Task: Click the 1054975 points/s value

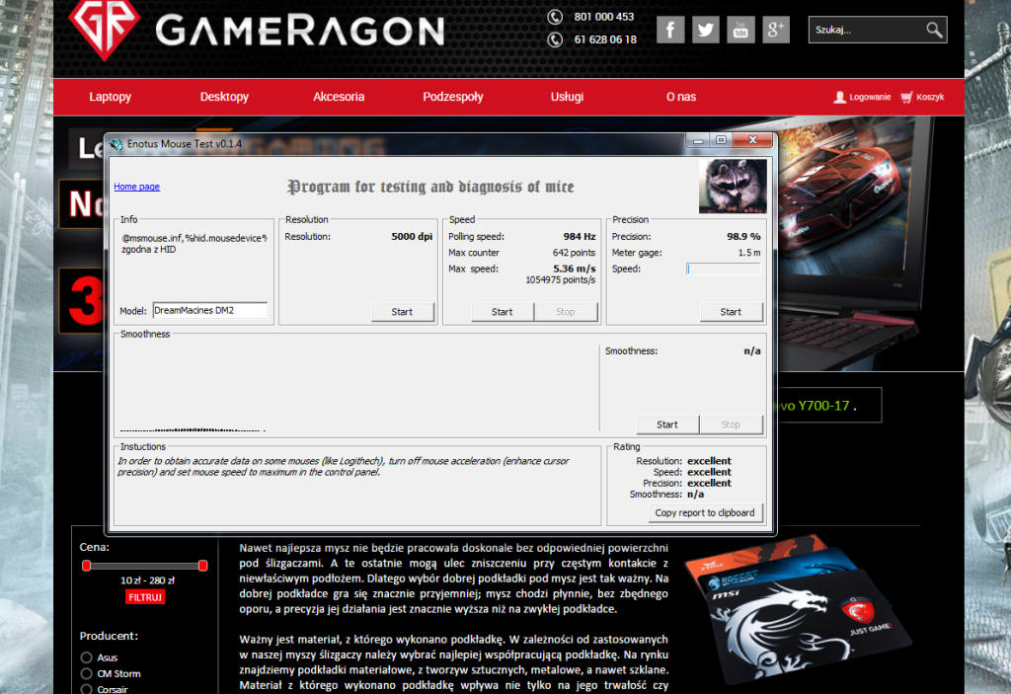Action: pos(561,280)
